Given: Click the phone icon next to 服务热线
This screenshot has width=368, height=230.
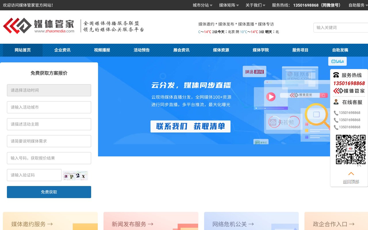Looking at the screenshot, I should click(x=336, y=75).
